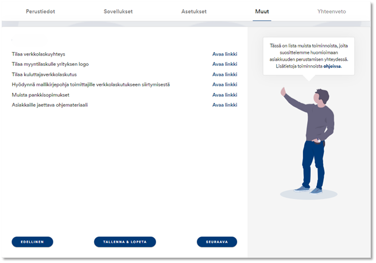Click the help speech bubble text
Viewport: 376px width, 263px height.
click(x=309, y=56)
